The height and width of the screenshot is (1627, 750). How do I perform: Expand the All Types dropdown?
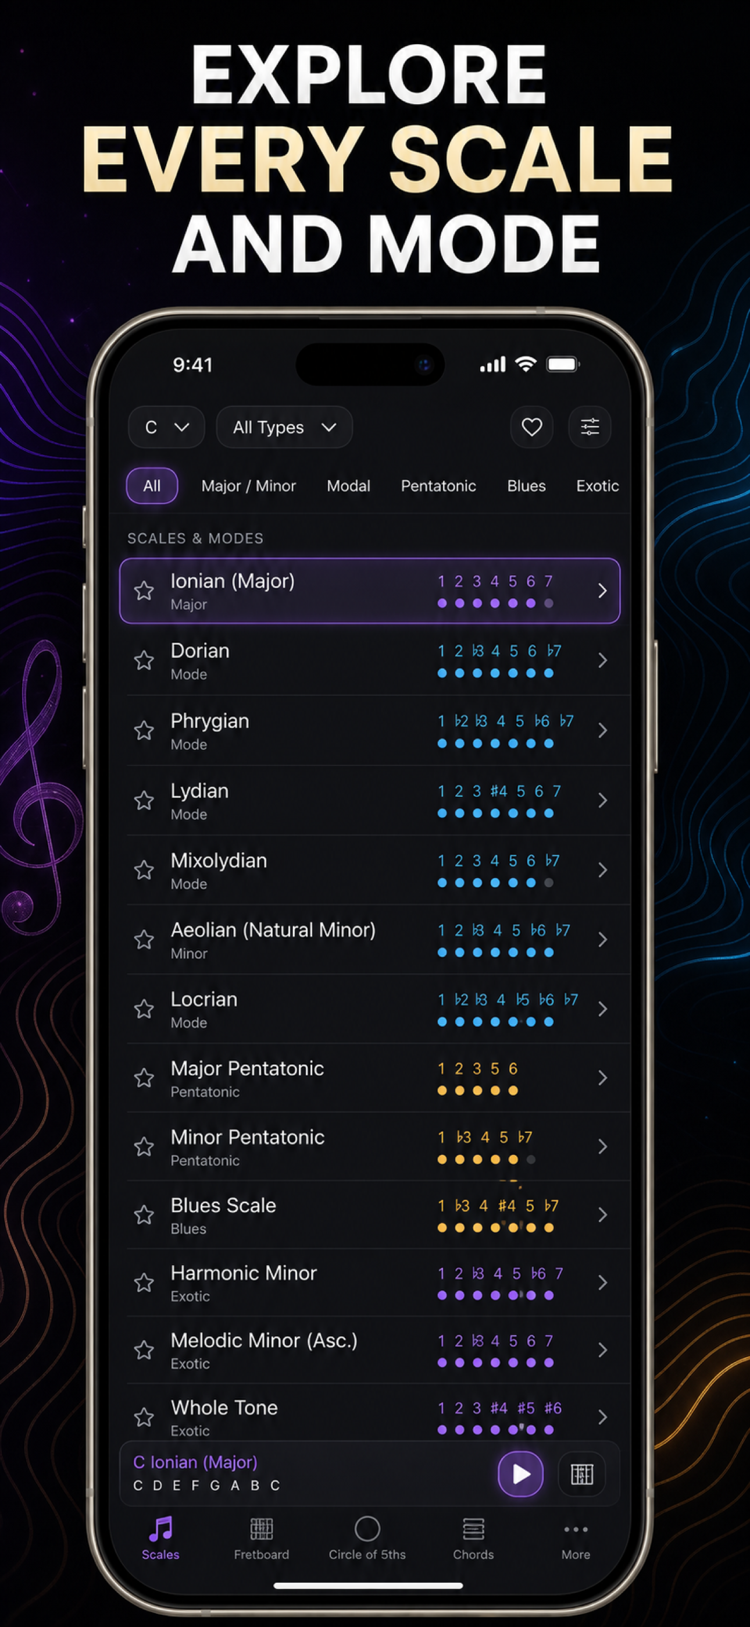pos(284,427)
